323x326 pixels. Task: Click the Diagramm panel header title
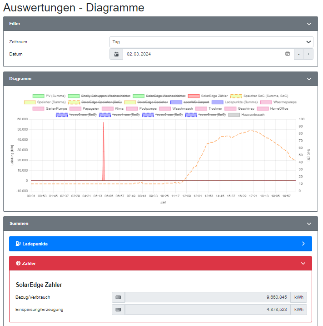(x=20, y=79)
